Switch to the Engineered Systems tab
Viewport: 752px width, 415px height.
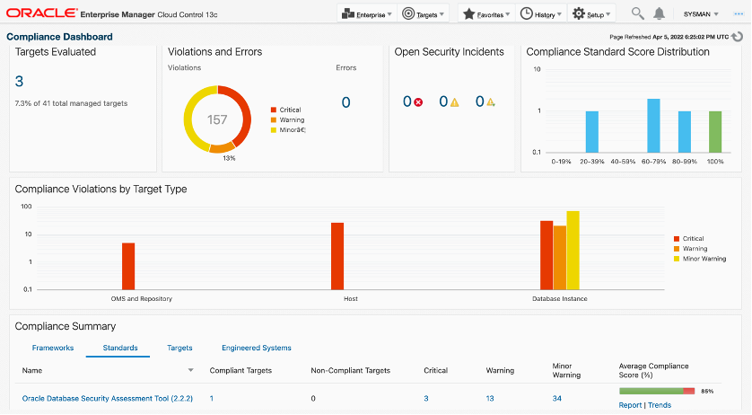pos(256,348)
